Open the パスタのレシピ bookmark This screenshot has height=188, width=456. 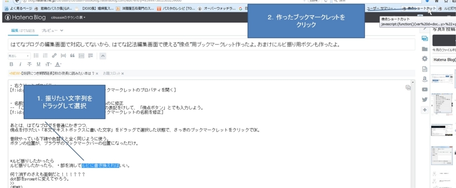click(176, 9)
